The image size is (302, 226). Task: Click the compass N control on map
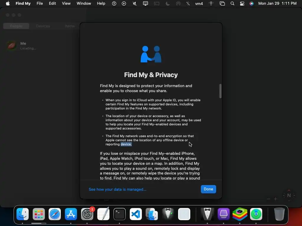pyautogui.click(x=289, y=195)
